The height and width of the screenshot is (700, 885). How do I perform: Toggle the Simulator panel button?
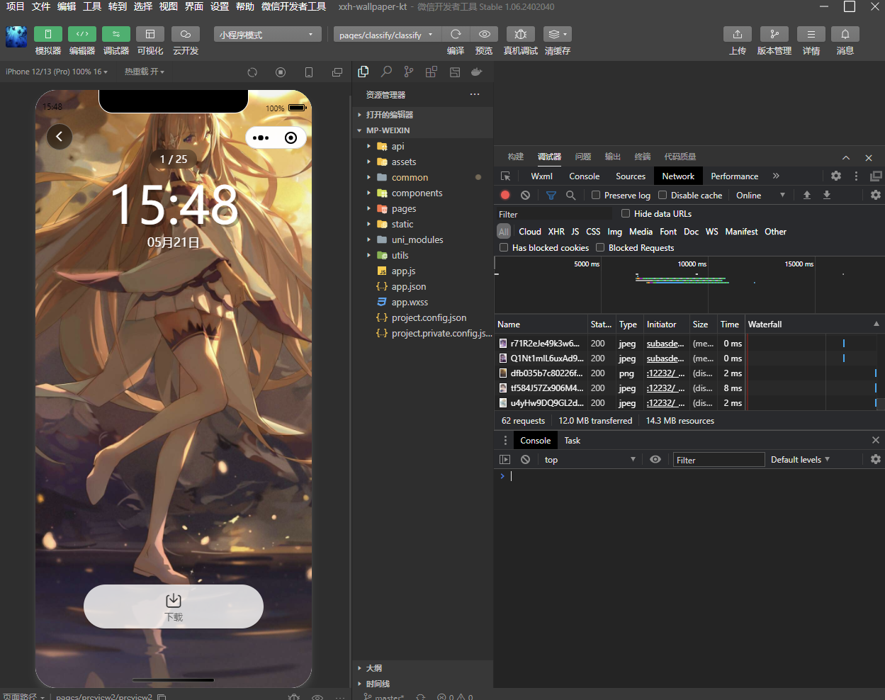[x=48, y=34]
